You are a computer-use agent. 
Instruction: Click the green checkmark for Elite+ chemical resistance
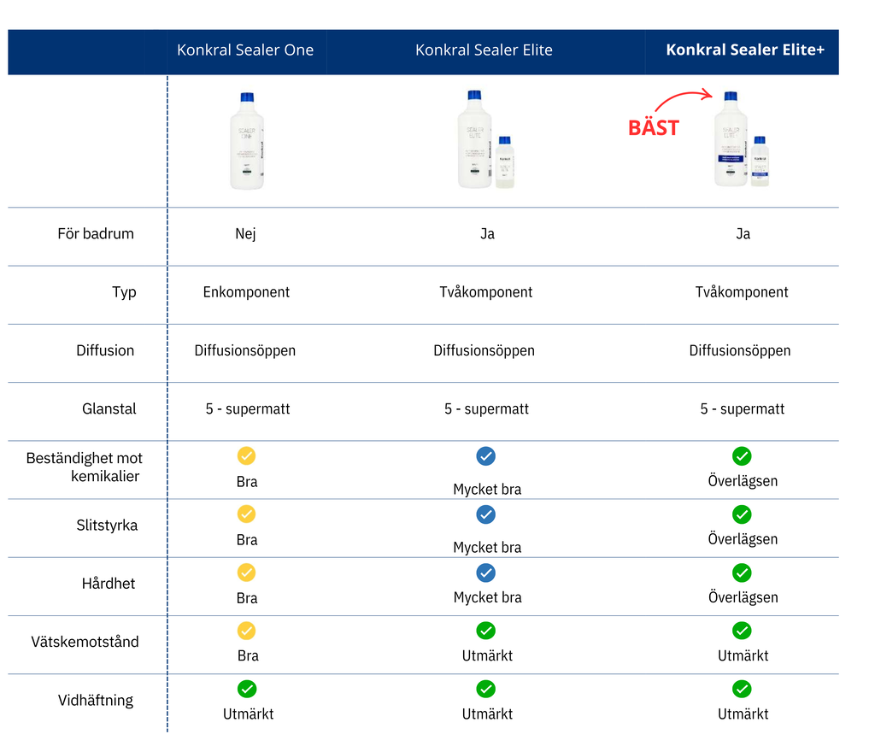coord(742,456)
